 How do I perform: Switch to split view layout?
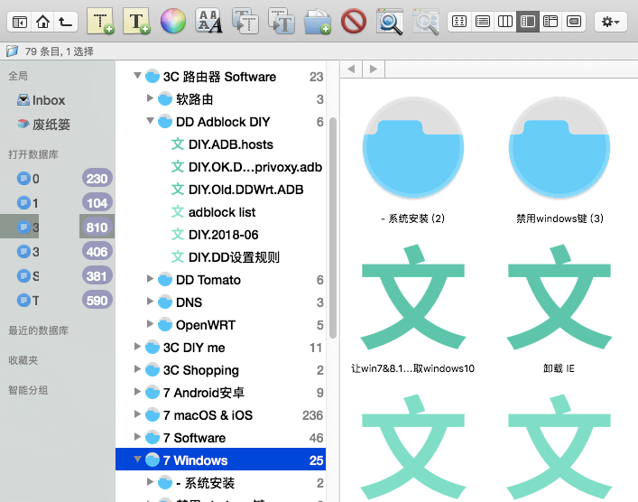point(550,22)
